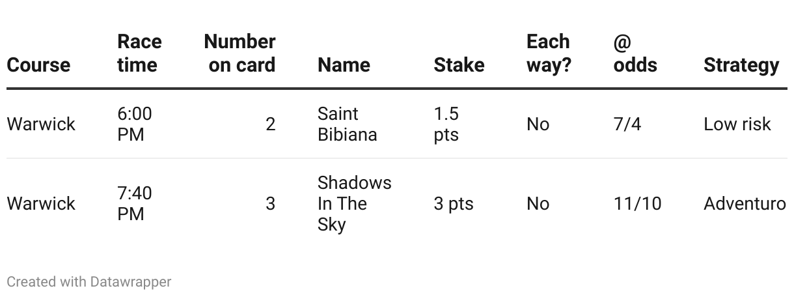Click the Name column header
Image resolution: width=794 pixels, height=297 pixels.
pos(344,65)
